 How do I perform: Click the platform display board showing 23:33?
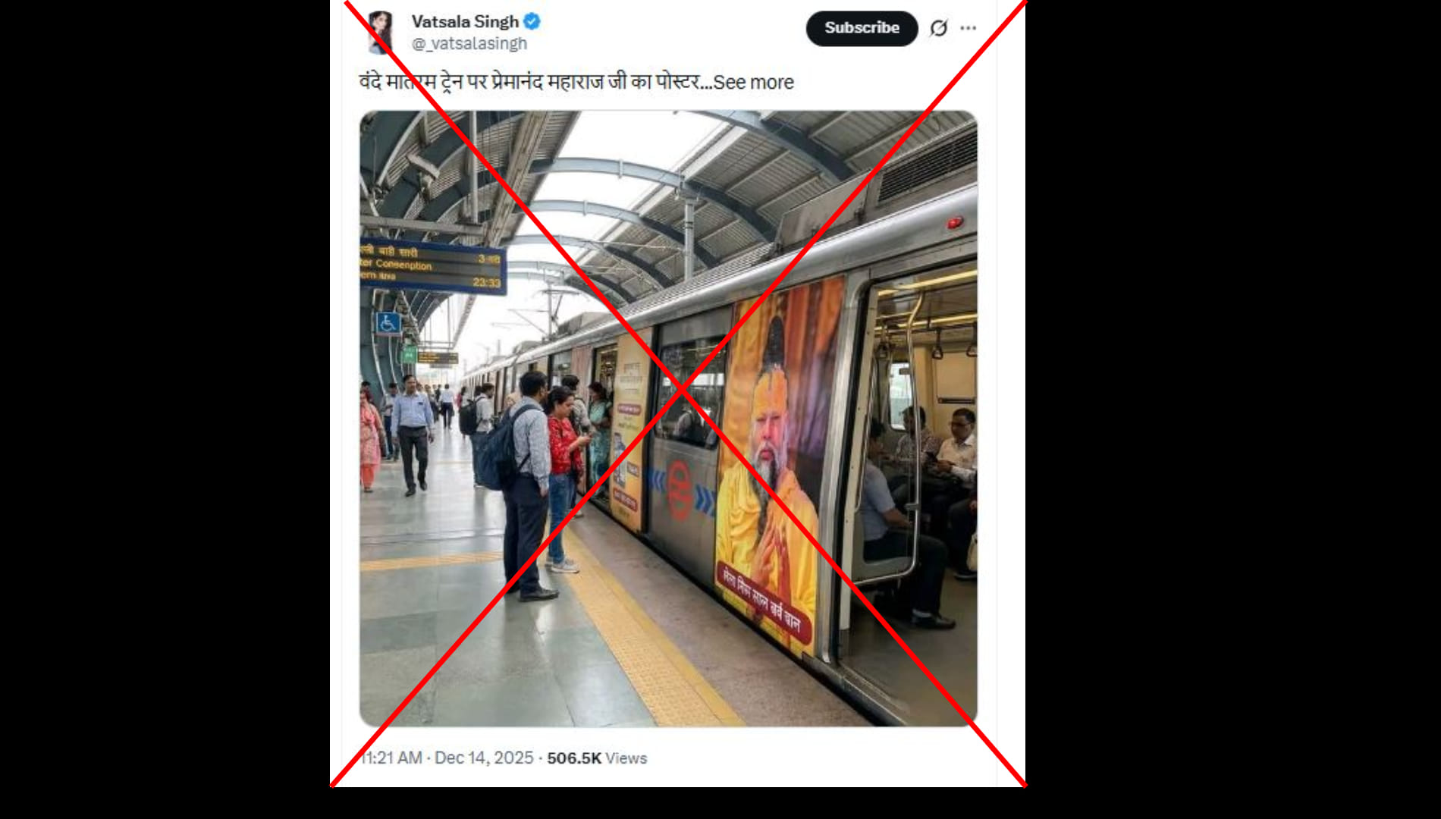pos(432,267)
